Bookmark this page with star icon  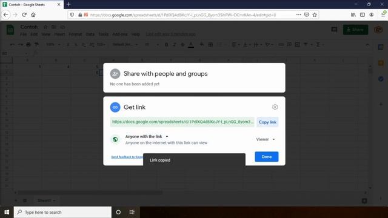click(x=315, y=15)
